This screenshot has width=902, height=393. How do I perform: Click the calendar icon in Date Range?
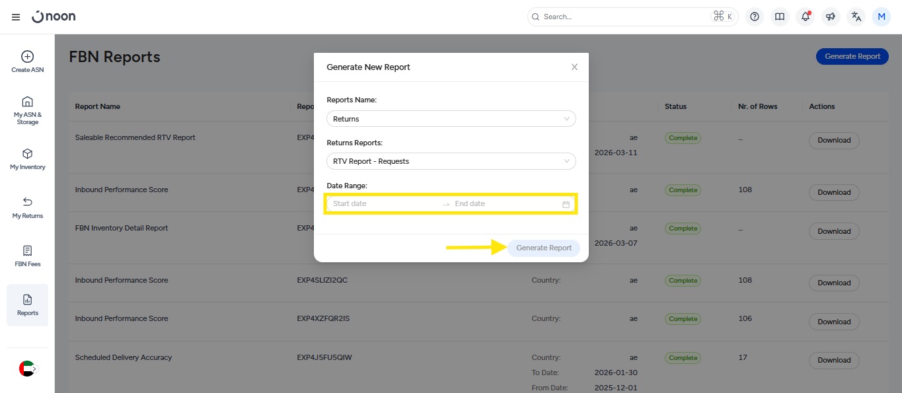coord(566,204)
